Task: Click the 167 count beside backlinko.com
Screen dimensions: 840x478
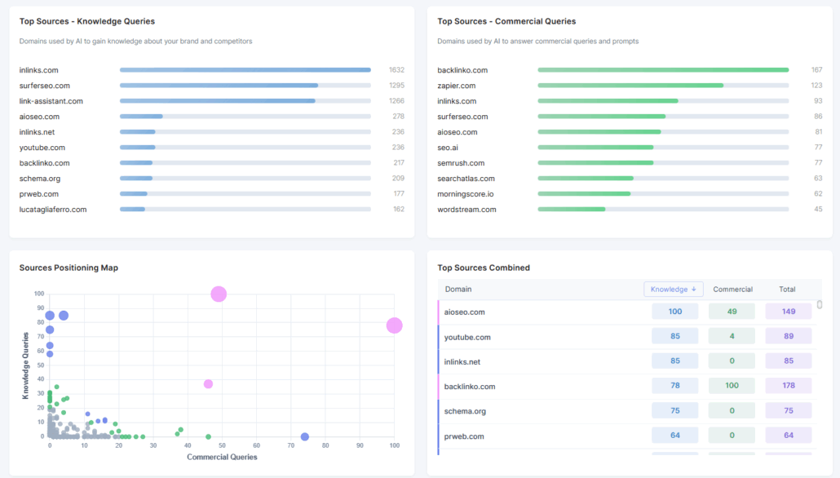Action: [x=816, y=70]
